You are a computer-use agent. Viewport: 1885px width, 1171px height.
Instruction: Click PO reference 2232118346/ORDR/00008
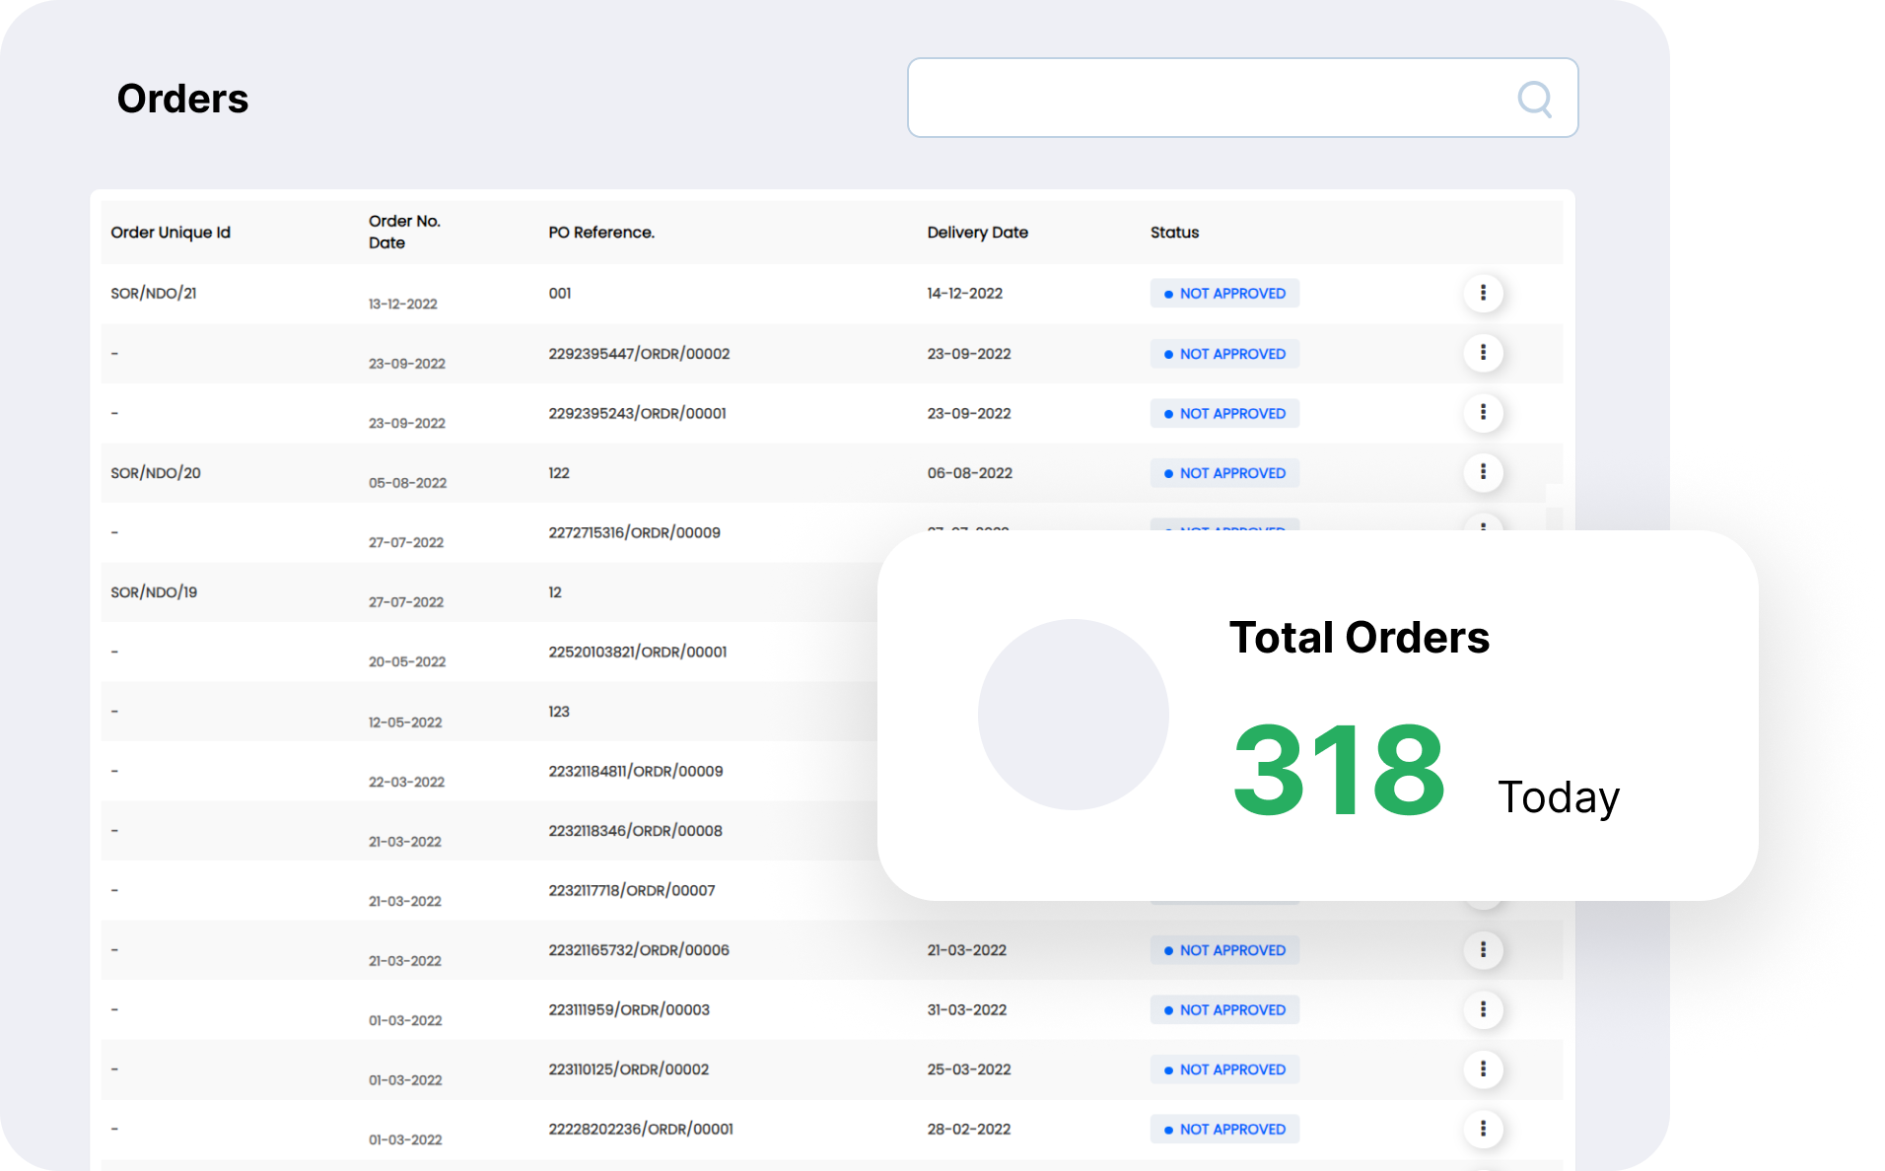[x=635, y=831]
